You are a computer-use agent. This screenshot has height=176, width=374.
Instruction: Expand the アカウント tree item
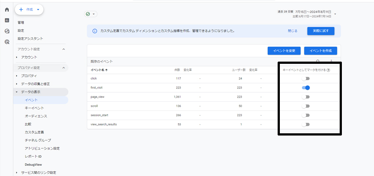click(x=17, y=57)
